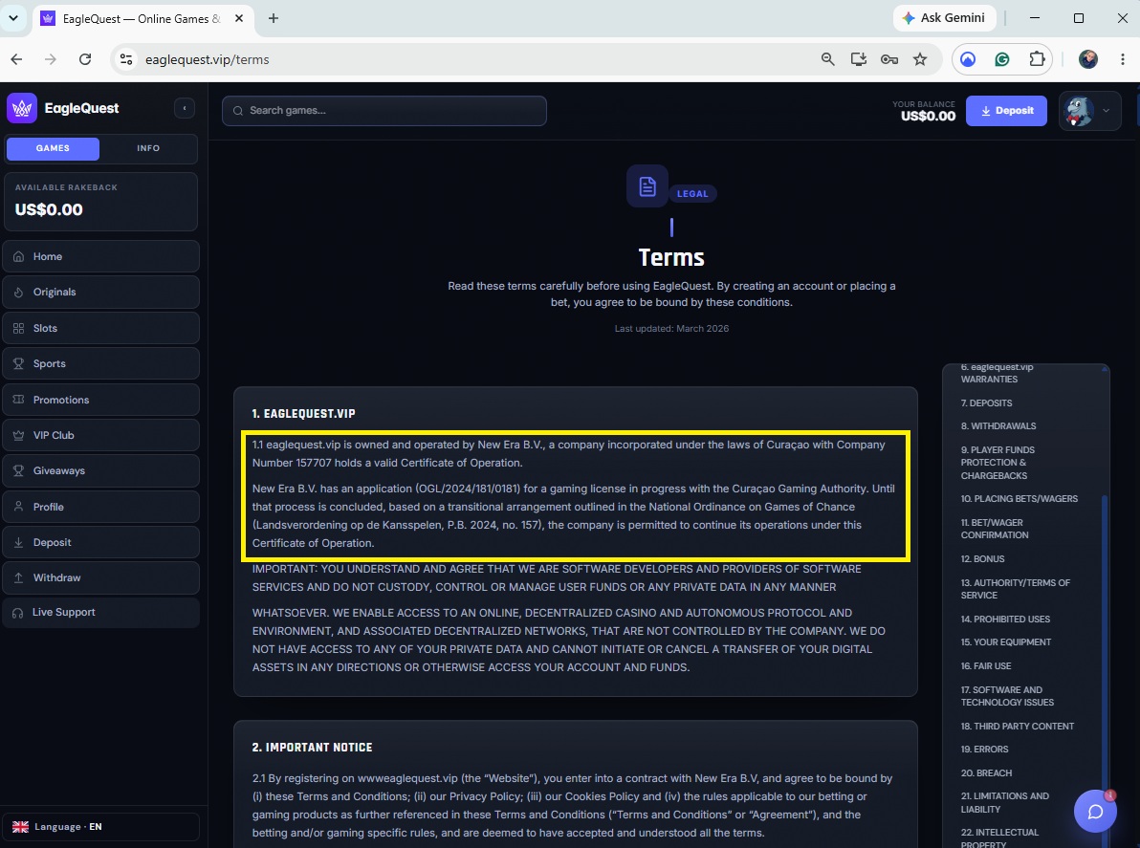The height and width of the screenshot is (848, 1140).
Task: Jump to 18. THIRD PARTY CONTENT
Action: [x=1018, y=727]
